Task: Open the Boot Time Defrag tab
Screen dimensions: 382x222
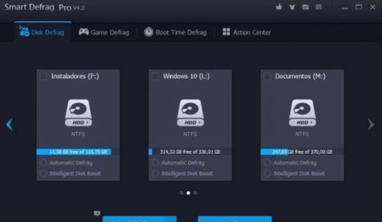Action: click(x=175, y=32)
